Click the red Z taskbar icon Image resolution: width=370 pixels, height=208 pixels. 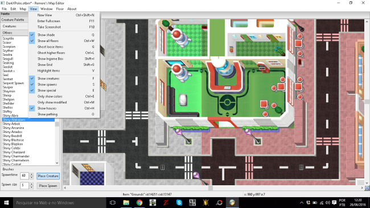(x=166, y=202)
